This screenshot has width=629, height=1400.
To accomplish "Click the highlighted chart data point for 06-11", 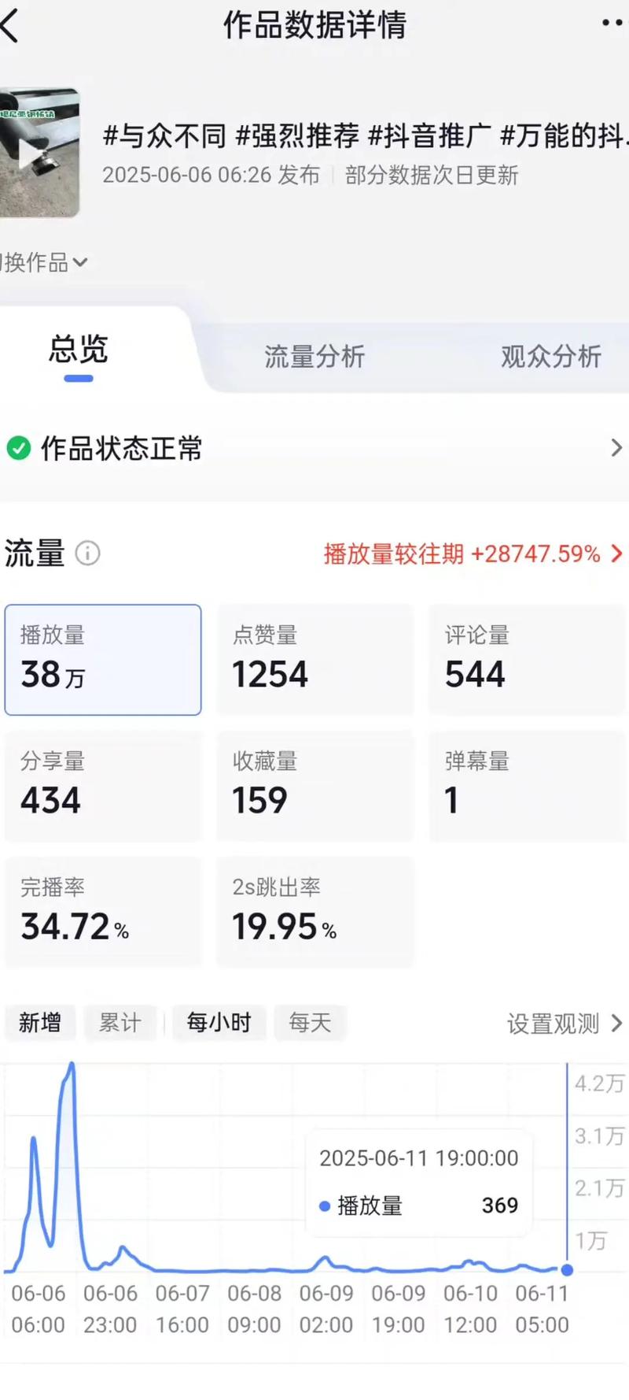I will 566,1269.
